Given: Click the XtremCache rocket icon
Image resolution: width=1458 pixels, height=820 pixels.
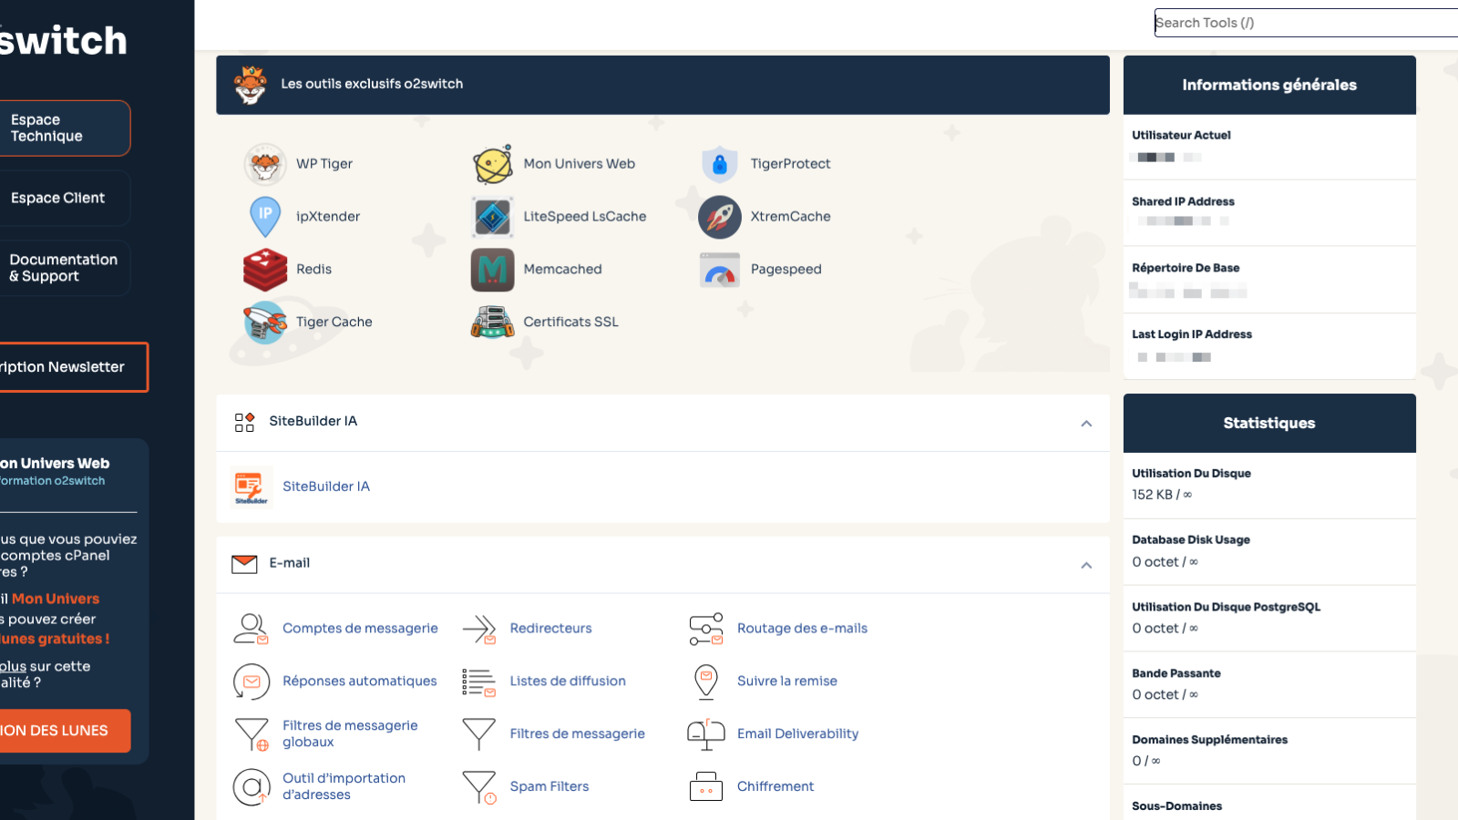Looking at the screenshot, I should click(720, 217).
